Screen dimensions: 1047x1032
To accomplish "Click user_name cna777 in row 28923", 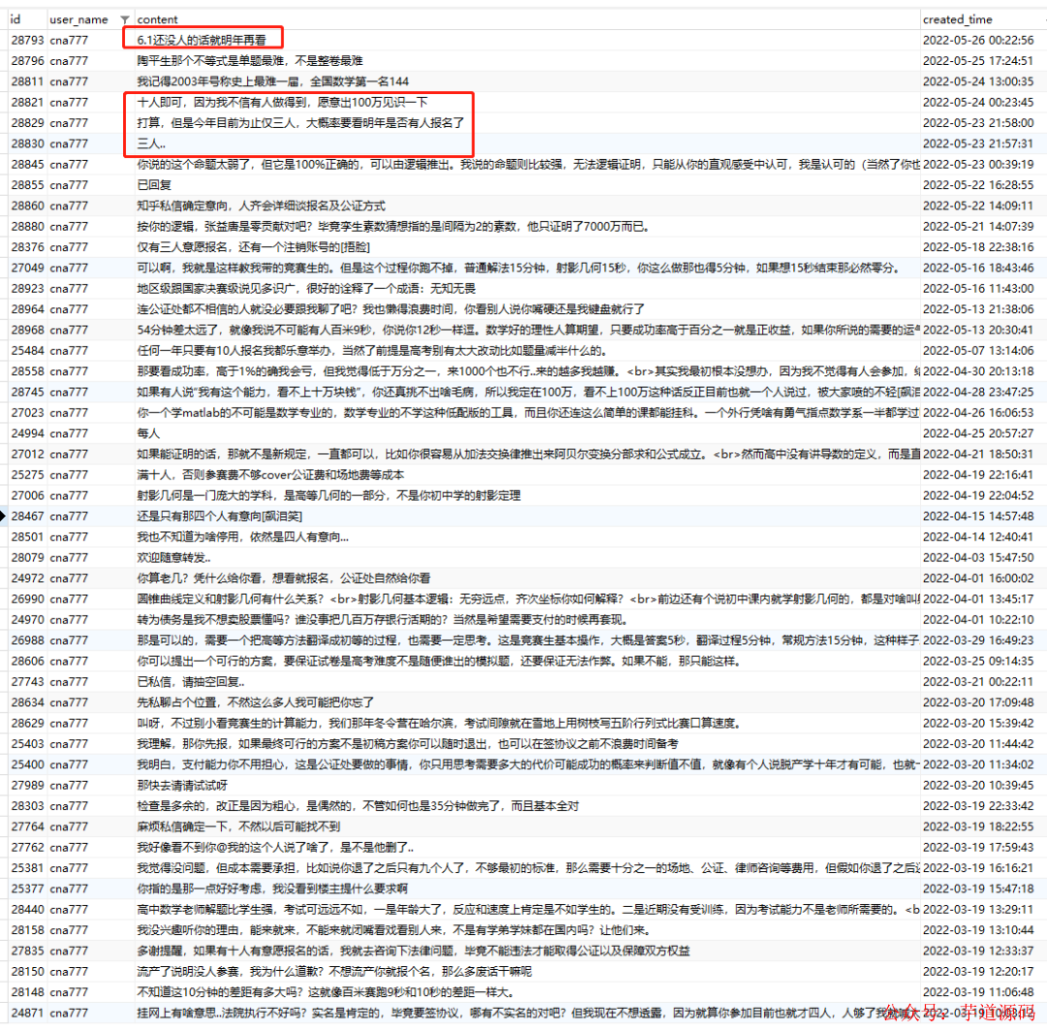I will click(69, 289).
